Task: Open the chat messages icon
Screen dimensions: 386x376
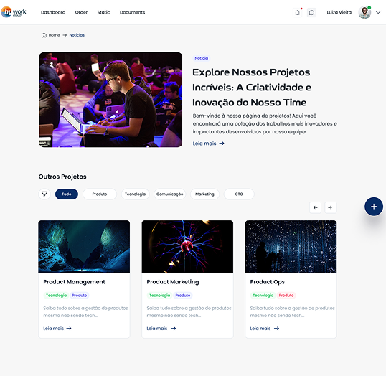Action: pos(311,13)
